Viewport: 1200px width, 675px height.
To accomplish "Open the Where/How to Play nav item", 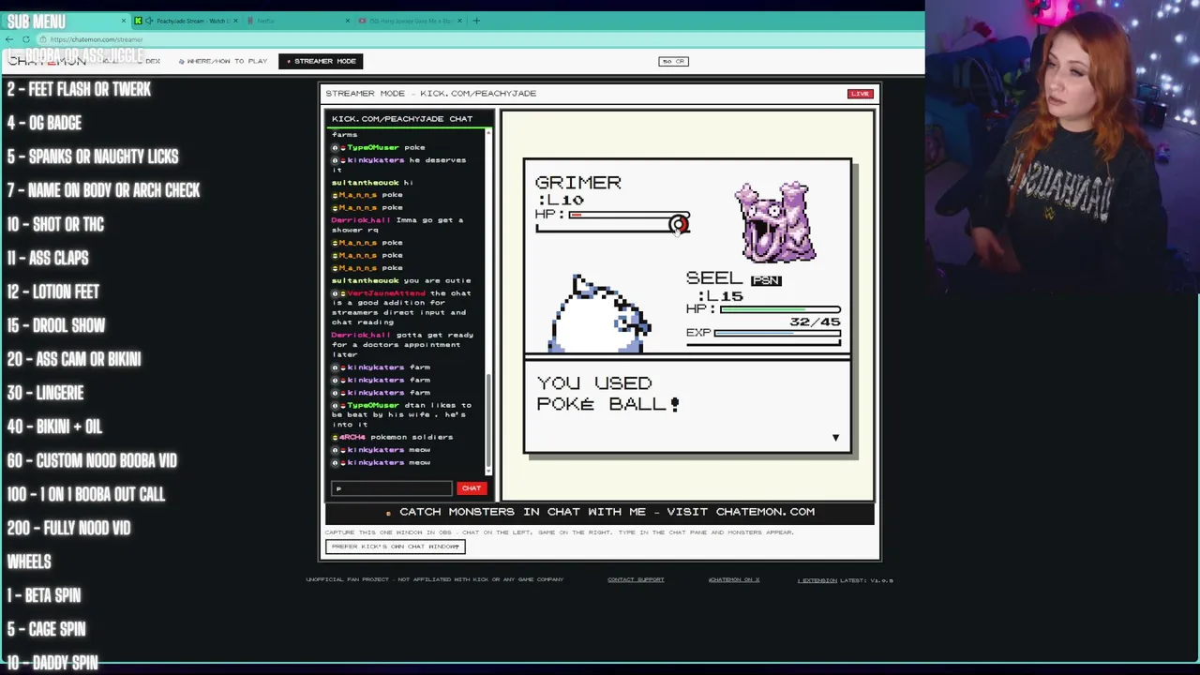I will pos(222,61).
